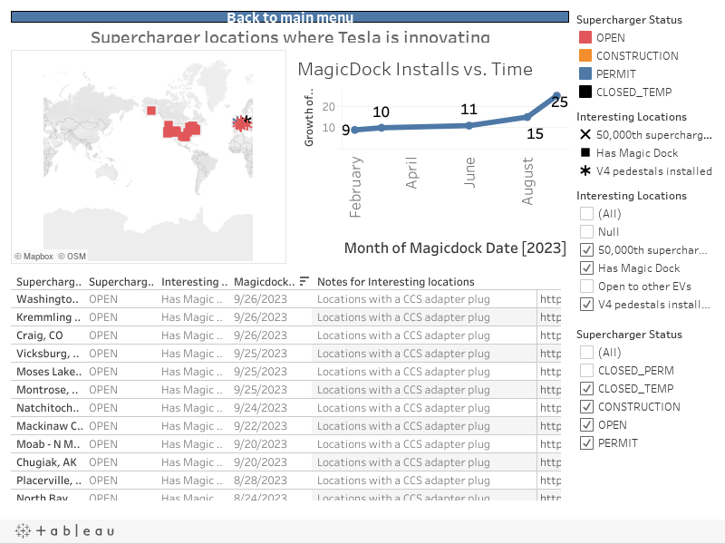Click the June data point labeled 11
The width and height of the screenshot is (725, 544).
(x=469, y=125)
